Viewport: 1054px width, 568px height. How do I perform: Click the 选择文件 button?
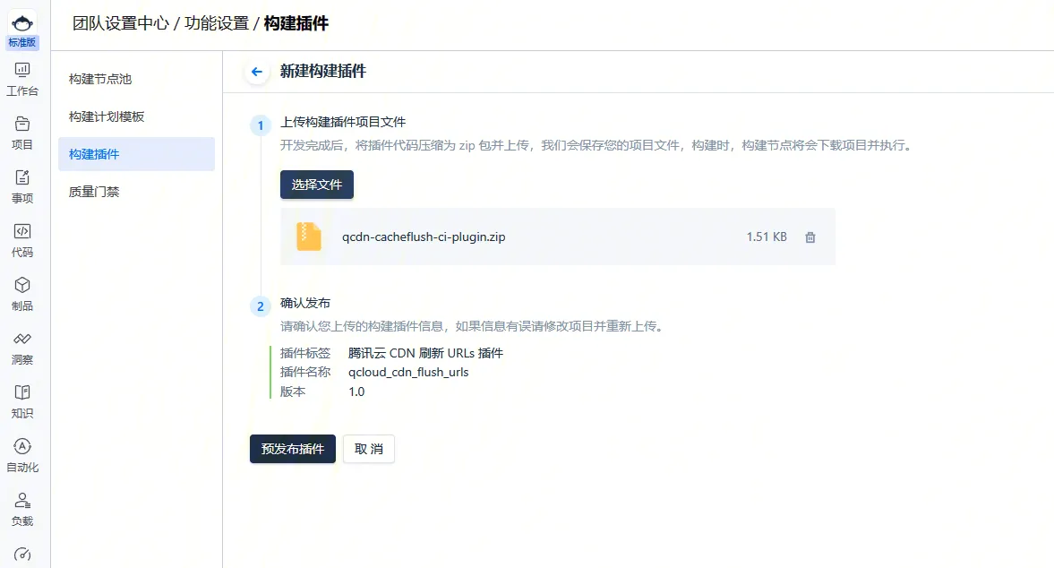pyautogui.click(x=317, y=185)
